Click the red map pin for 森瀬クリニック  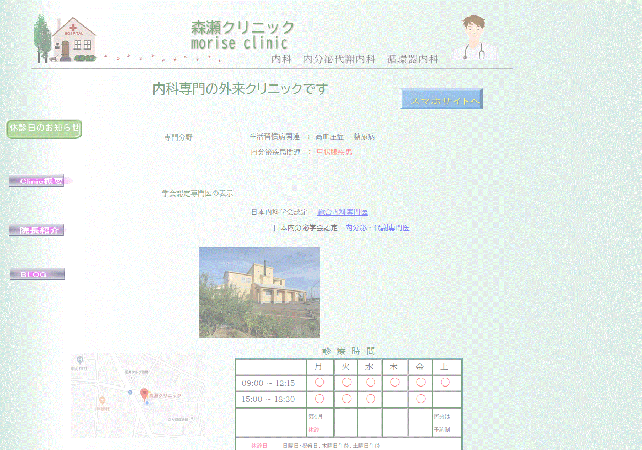tap(145, 394)
